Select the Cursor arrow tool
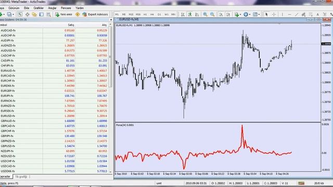The width and height of the screenshot is (333, 187). coord(266,15)
